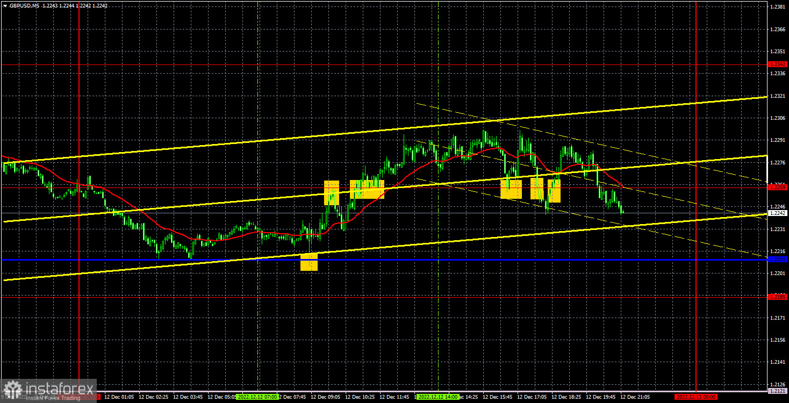Select the blue 1.2210 price level label
The width and height of the screenshot is (789, 403).
coord(778,260)
